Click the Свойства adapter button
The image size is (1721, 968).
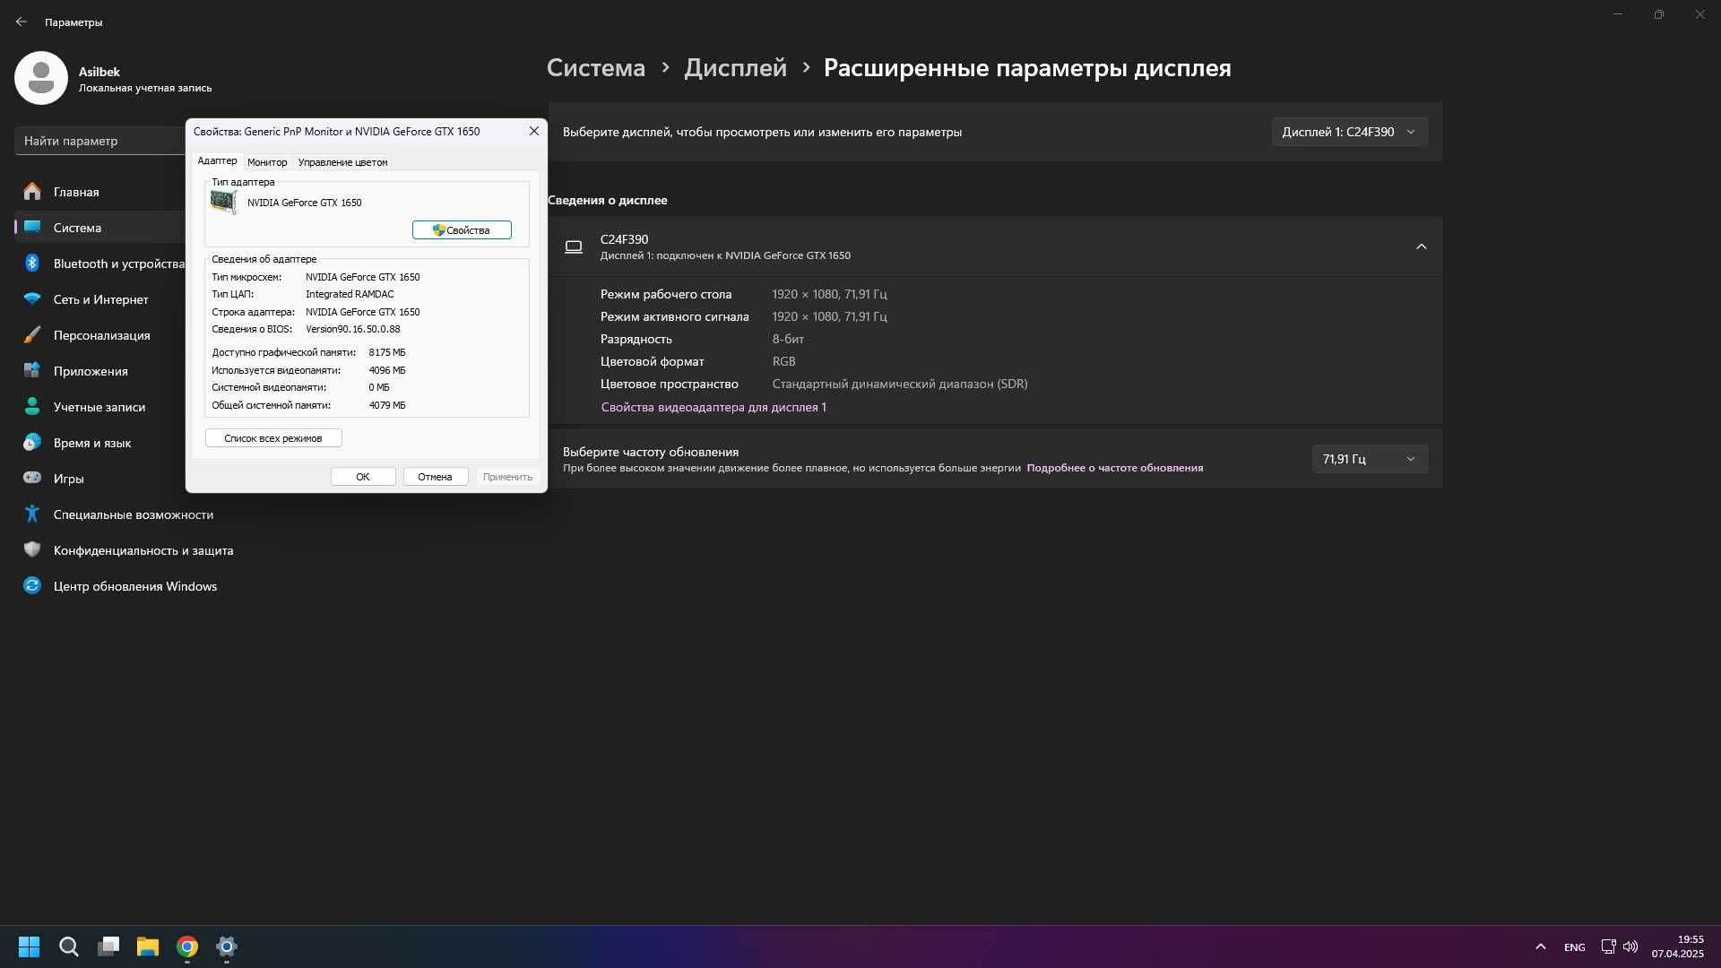point(462,230)
